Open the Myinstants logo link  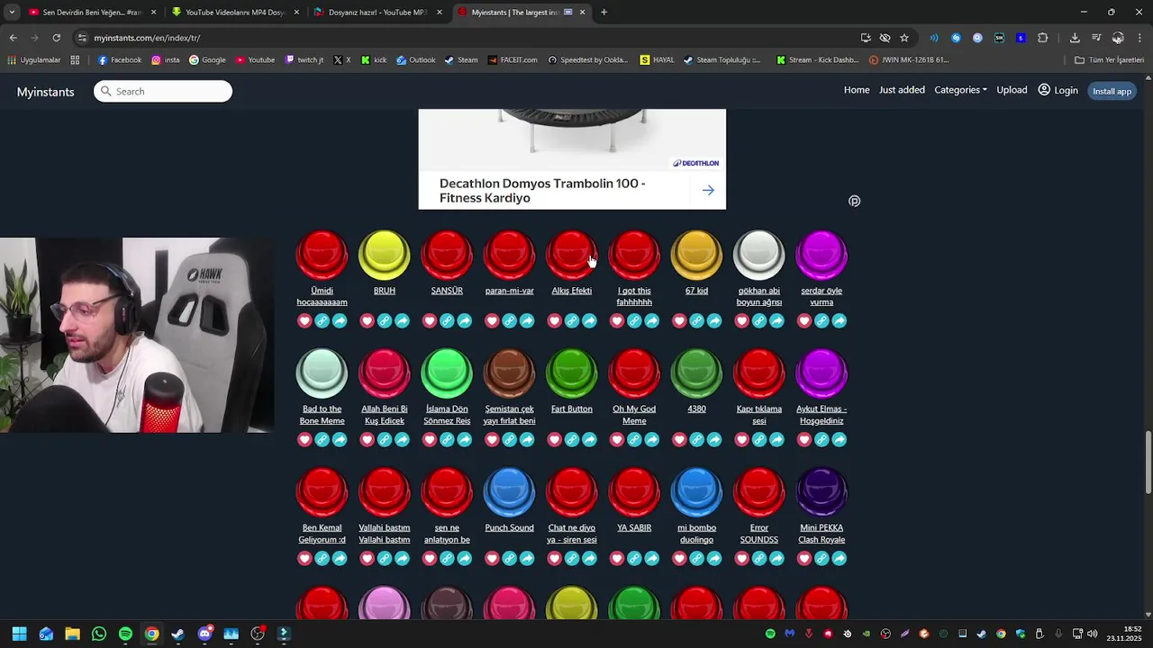click(x=45, y=92)
